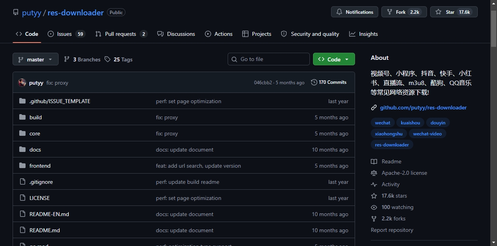Open commit hash 046cbb2

coord(263,83)
